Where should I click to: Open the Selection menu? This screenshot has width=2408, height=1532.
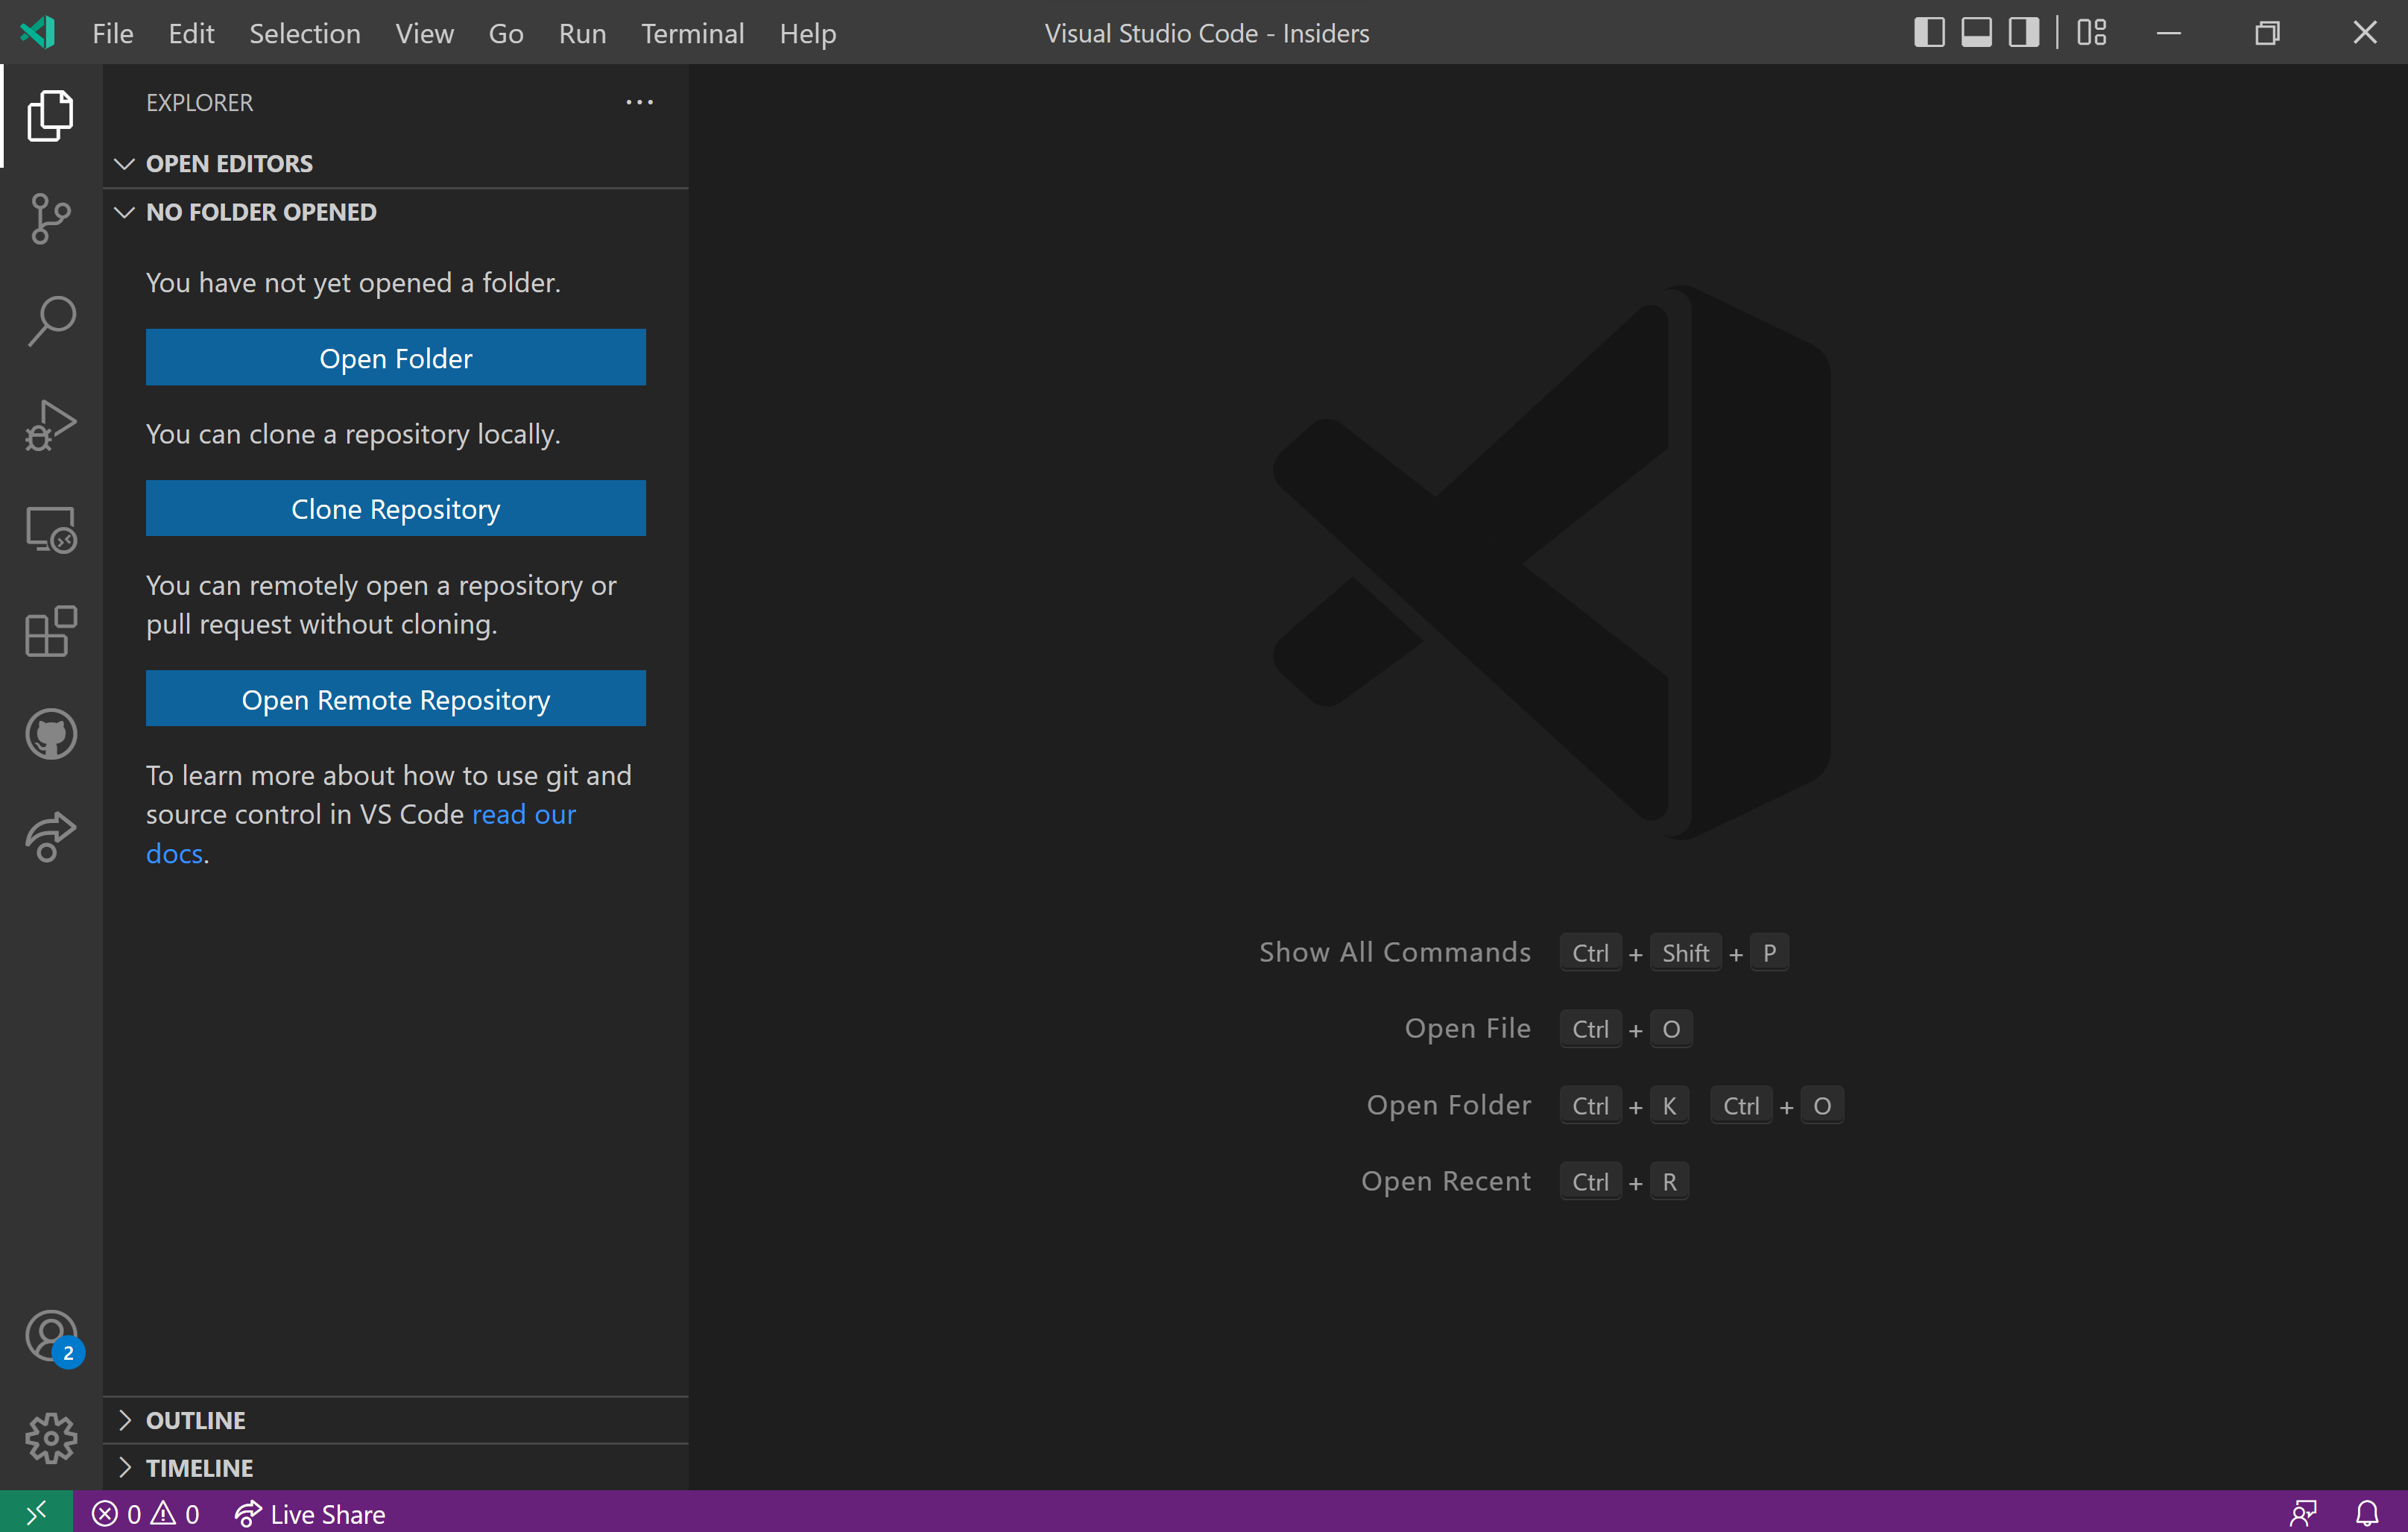[304, 33]
